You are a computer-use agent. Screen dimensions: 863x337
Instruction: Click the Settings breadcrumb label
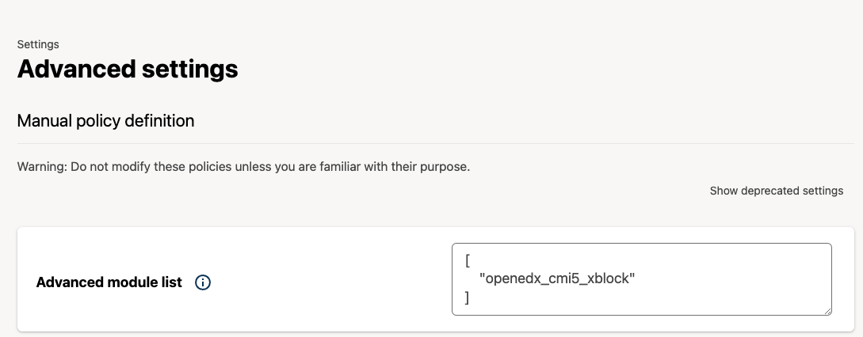(x=38, y=44)
